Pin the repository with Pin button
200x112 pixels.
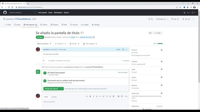coord(151,19)
